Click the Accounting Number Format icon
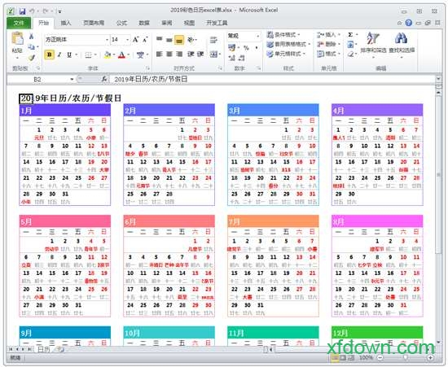Image resolution: width=448 pixels, height=367 pixels. (x=231, y=47)
